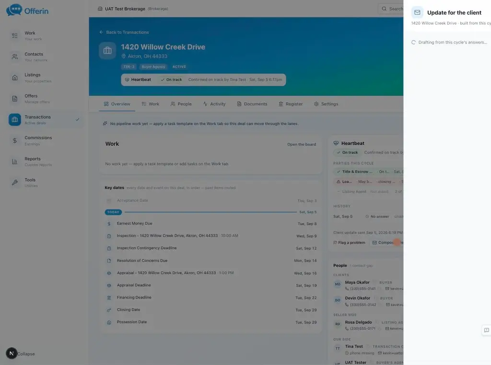Click the Search field
Viewport: 491px width, 365px height.
click(x=391, y=9)
